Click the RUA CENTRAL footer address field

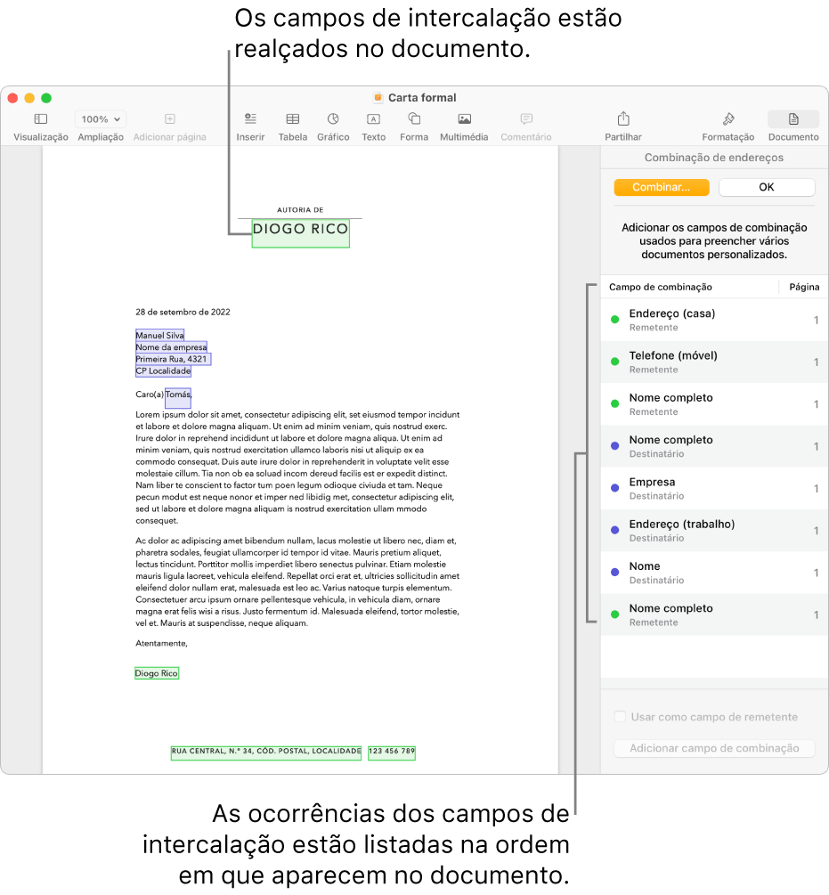pos(266,753)
